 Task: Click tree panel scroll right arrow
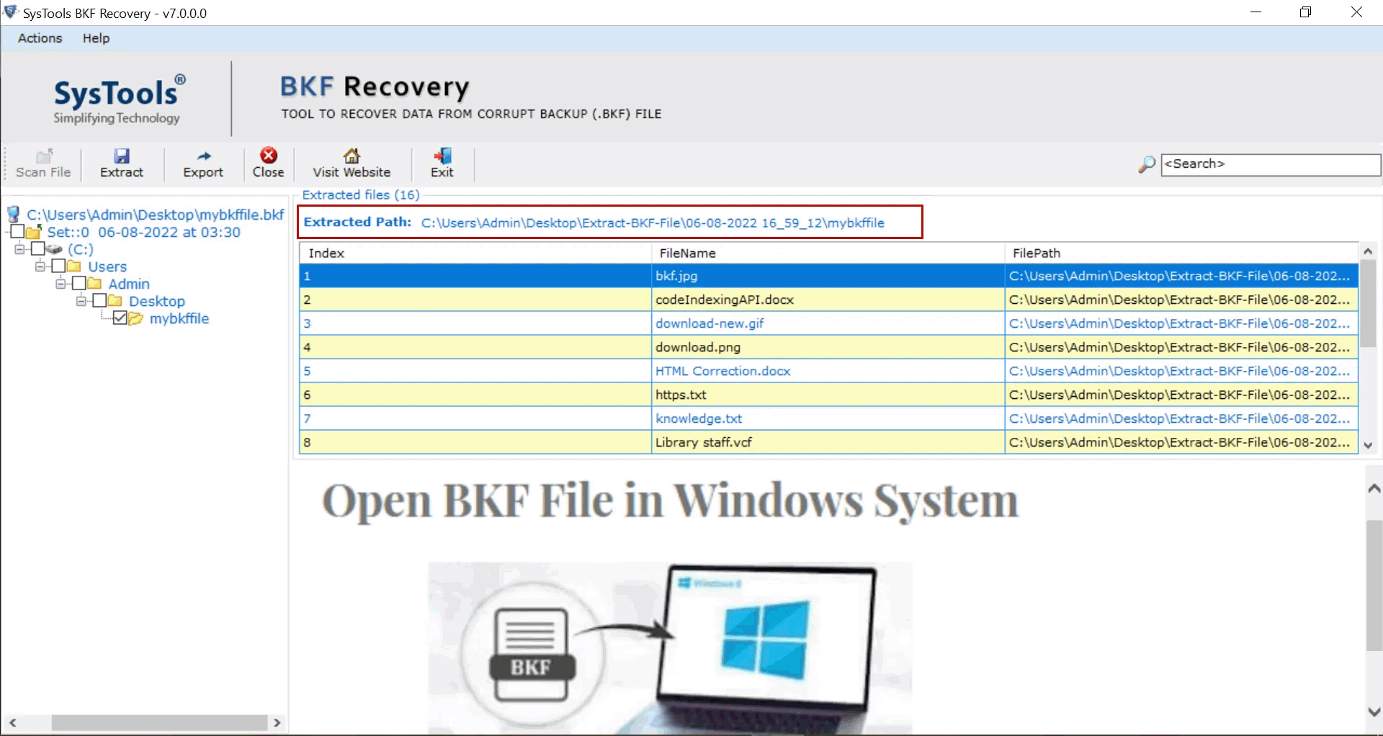(277, 722)
